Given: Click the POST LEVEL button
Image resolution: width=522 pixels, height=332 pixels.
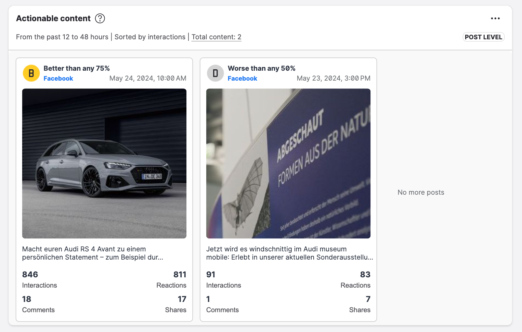Looking at the screenshot, I should pyautogui.click(x=483, y=37).
